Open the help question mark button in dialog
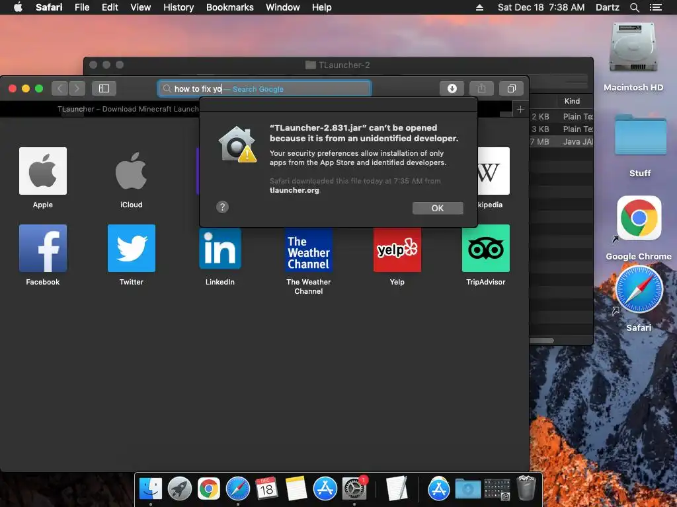 coord(222,207)
